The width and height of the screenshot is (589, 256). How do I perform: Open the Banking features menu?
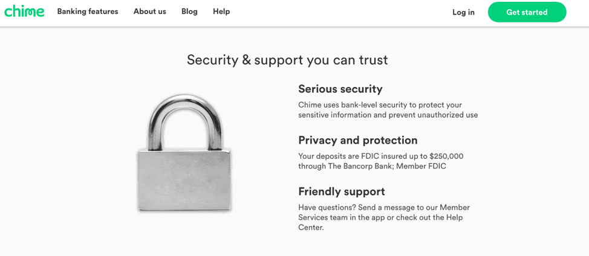point(88,11)
